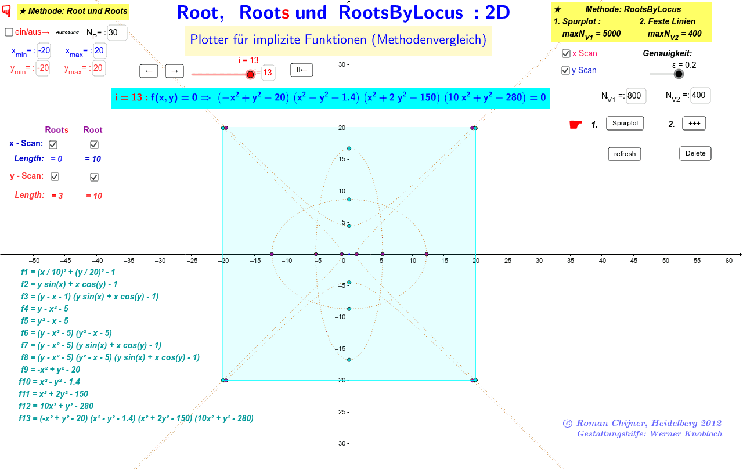743x470 pixels.
Task: Click the Spurplot button
Action: [625, 123]
